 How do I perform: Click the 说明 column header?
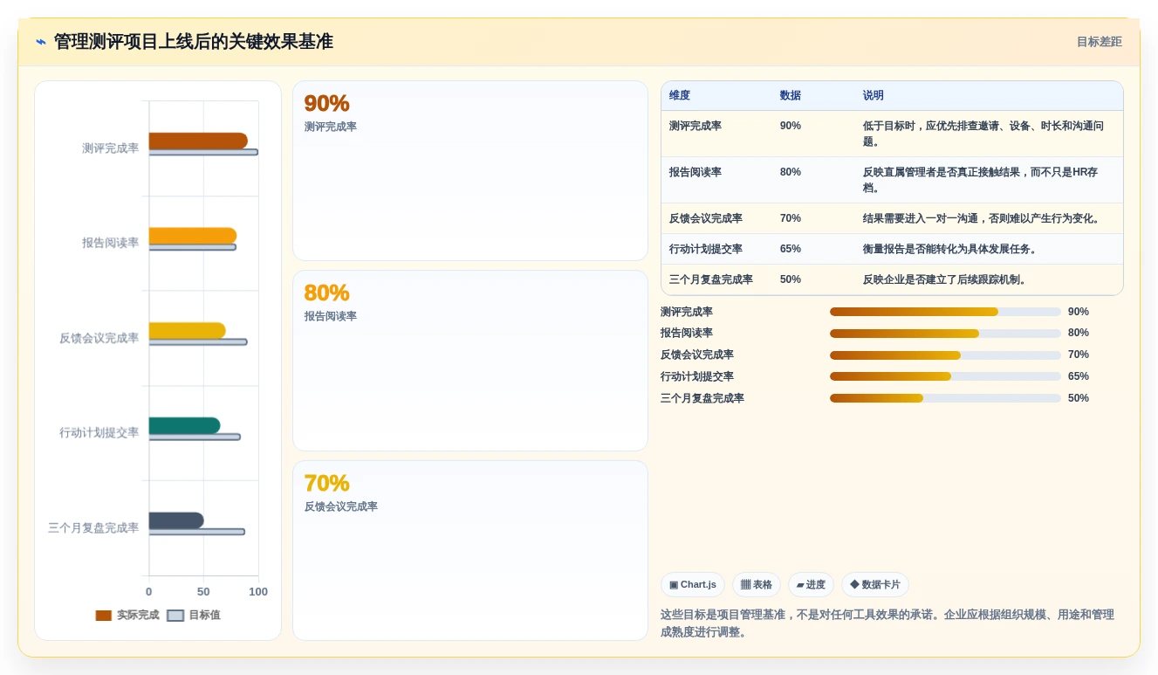point(874,95)
